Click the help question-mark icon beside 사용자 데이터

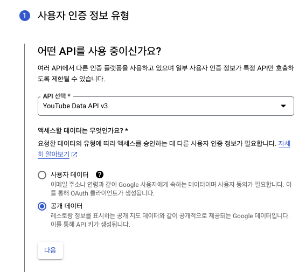coord(100,175)
